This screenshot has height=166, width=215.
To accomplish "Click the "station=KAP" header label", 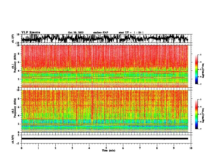I will (x=101, y=33).
